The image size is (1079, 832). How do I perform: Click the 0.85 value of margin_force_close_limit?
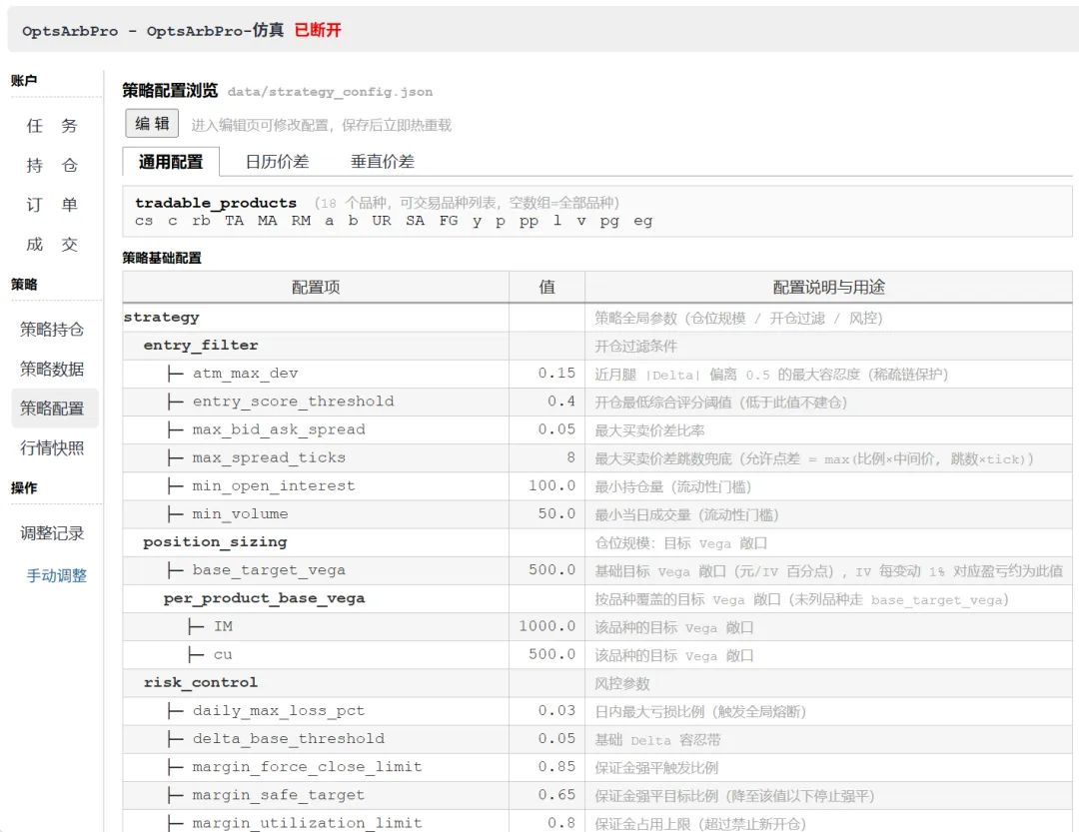click(x=556, y=767)
